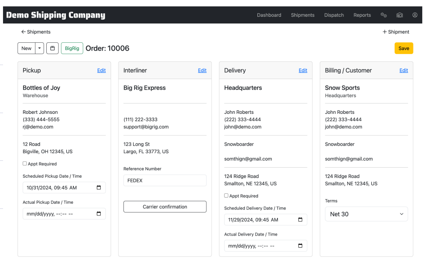The height and width of the screenshot is (264, 426).
Task: Open Reports in the top navigation
Action: [362, 15]
